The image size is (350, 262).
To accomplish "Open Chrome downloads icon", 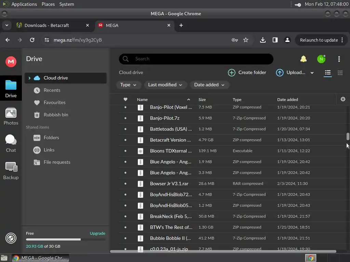I will click(x=263, y=40).
